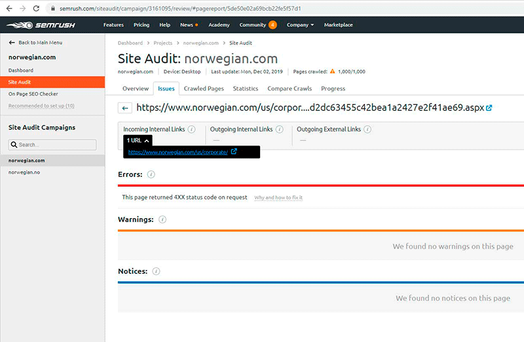Go Back to Main Menu
The width and height of the screenshot is (524, 342).
(x=36, y=43)
